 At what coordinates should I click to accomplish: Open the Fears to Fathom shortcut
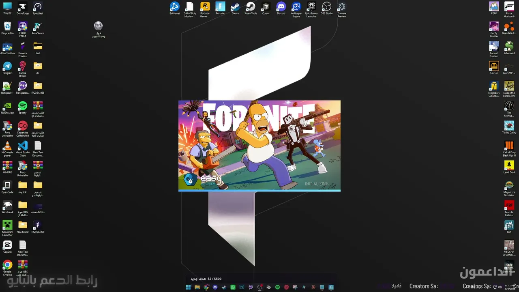pyautogui.click(x=509, y=208)
